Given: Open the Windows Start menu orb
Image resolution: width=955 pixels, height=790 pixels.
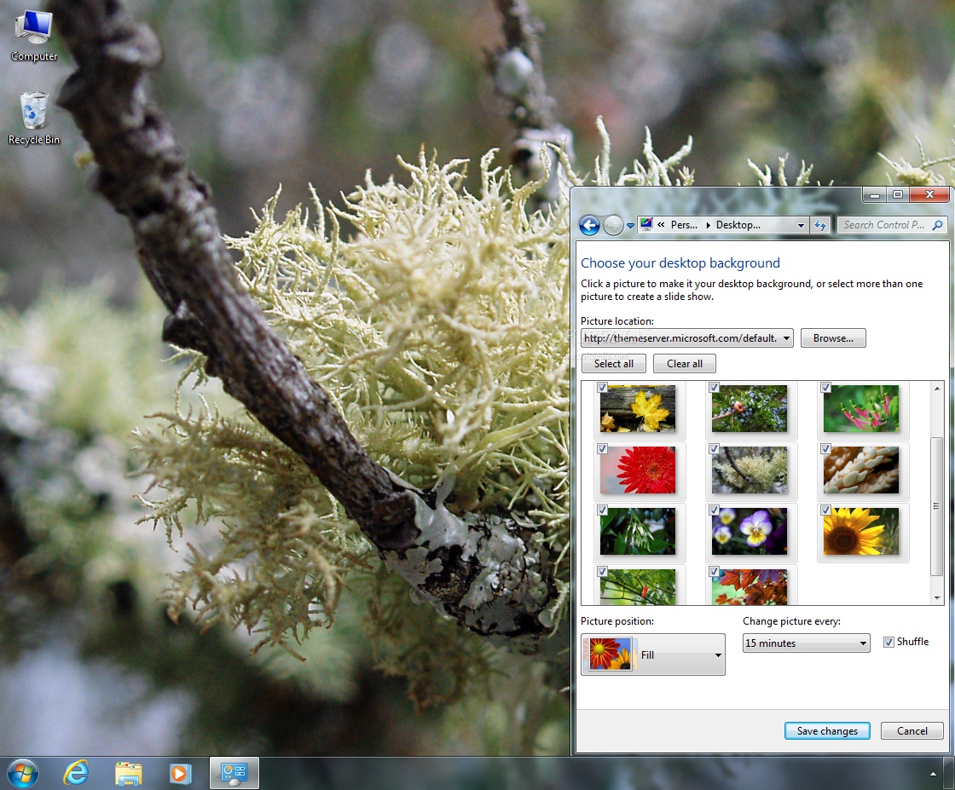Looking at the screenshot, I should click(x=23, y=774).
